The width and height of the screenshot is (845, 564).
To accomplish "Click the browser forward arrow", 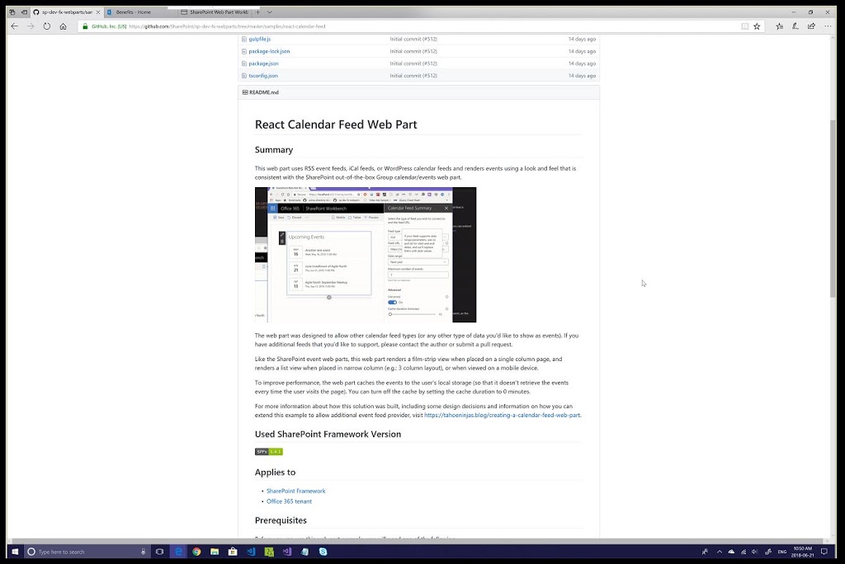I will 31,26.
